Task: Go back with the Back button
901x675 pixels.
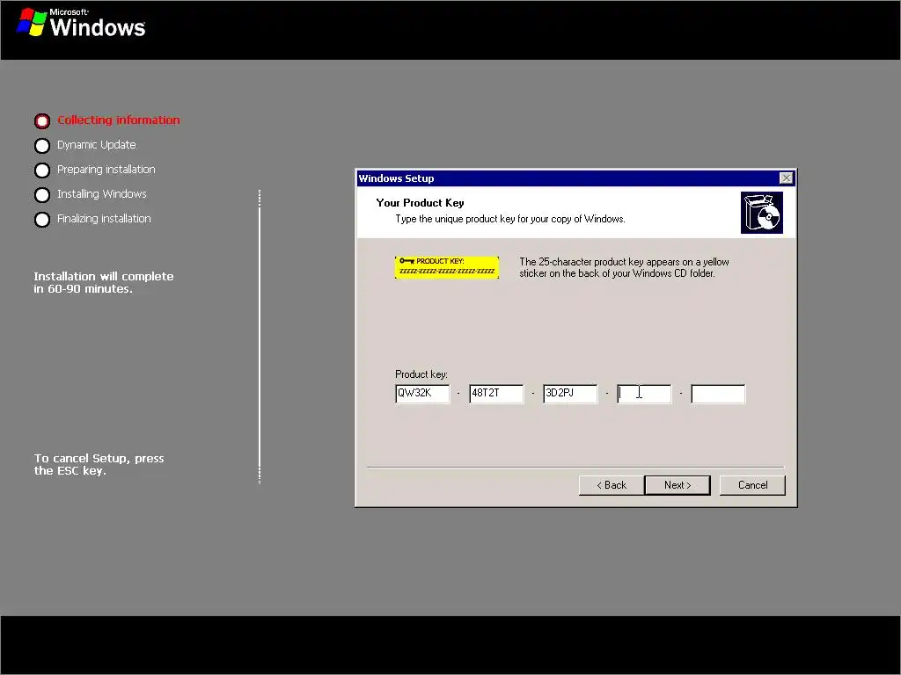Action: point(612,485)
